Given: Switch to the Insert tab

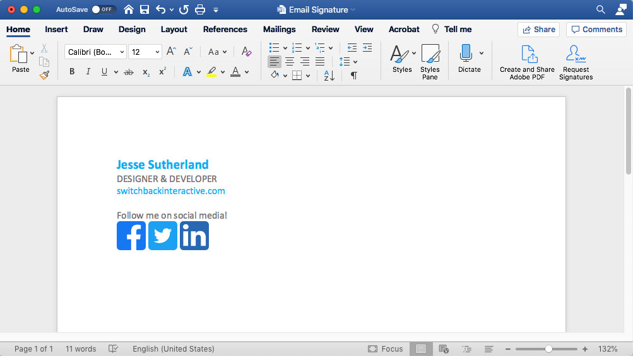Looking at the screenshot, I should point(56,29).
